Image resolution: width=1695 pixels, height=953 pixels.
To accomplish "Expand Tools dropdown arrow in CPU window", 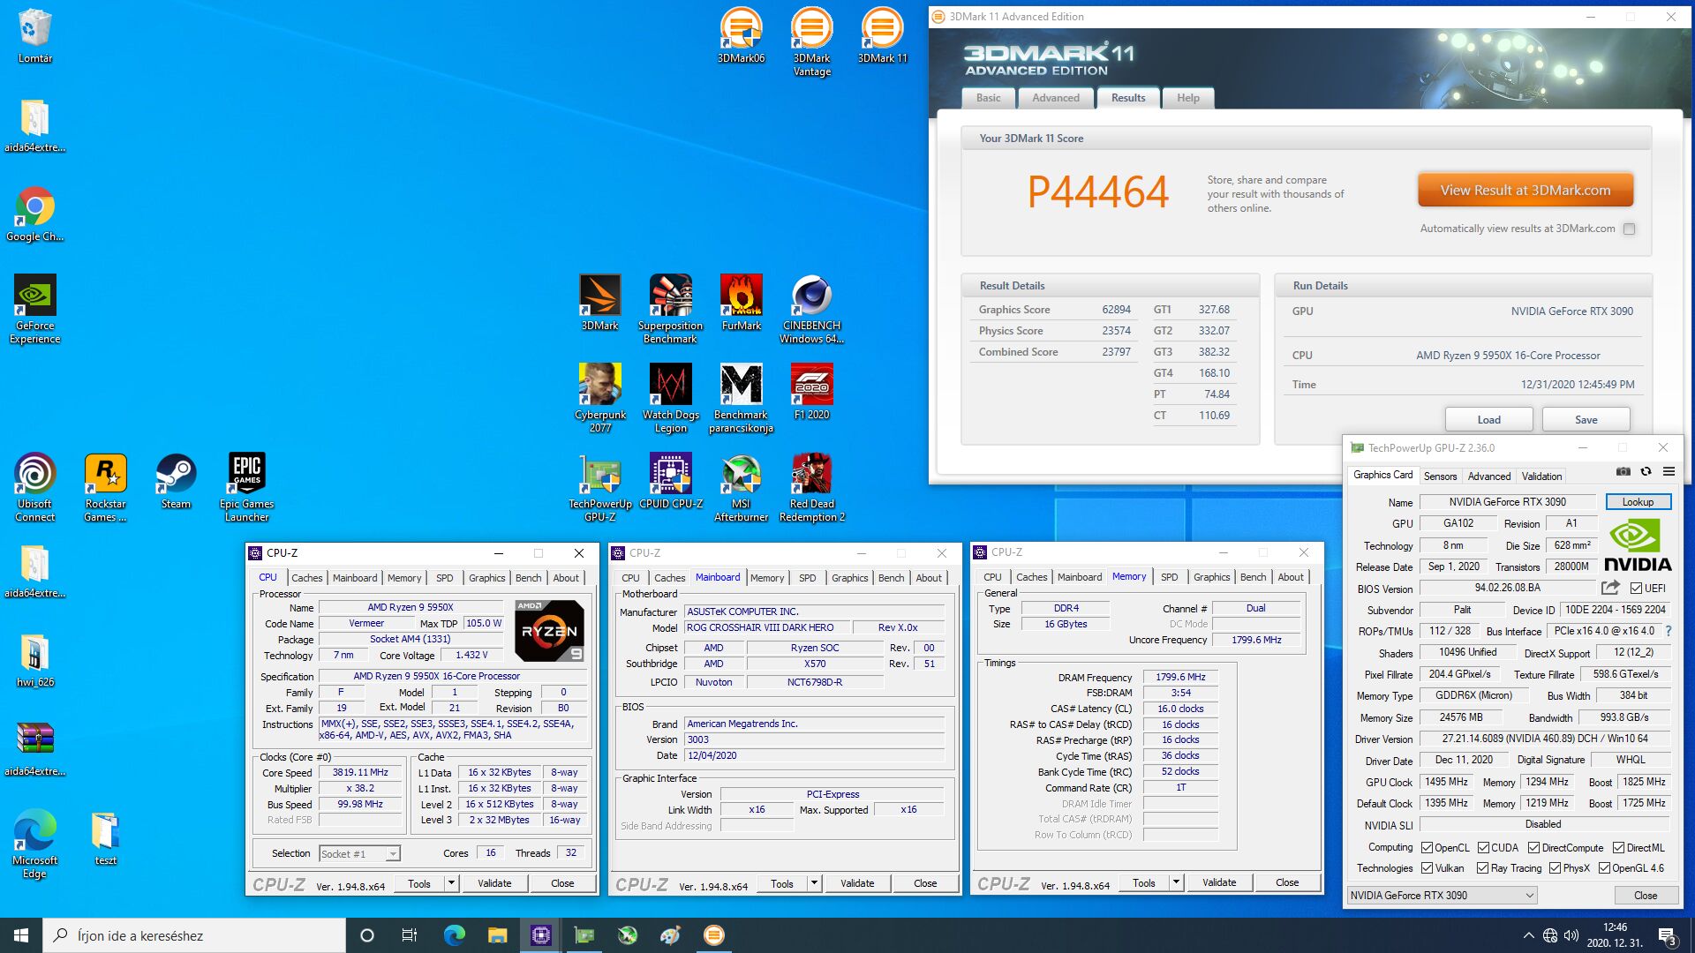I will [451, 883].
